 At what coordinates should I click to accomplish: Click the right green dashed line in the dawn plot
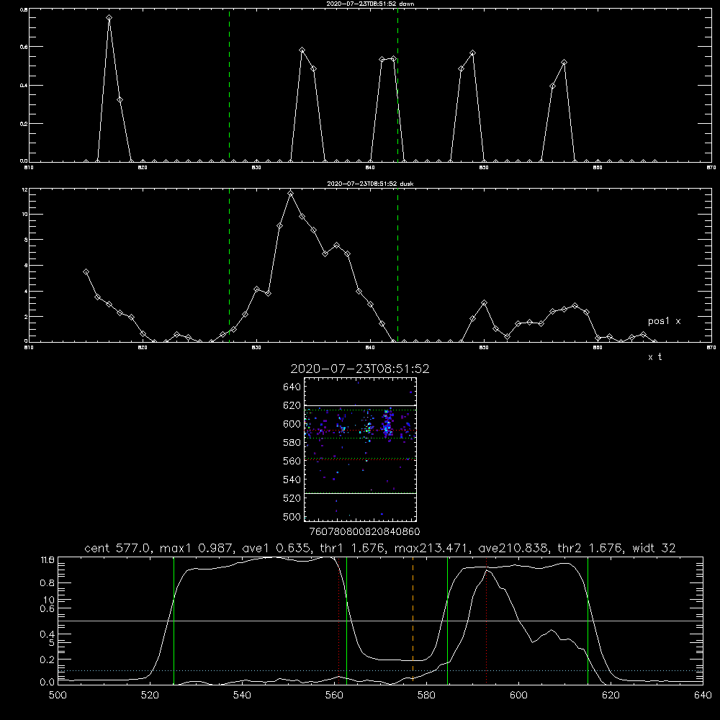click(x=397, y=86)
